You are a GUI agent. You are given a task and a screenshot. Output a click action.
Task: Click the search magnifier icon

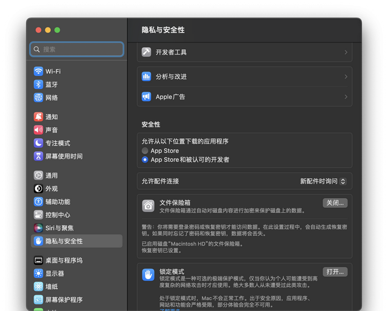point(36,49)
